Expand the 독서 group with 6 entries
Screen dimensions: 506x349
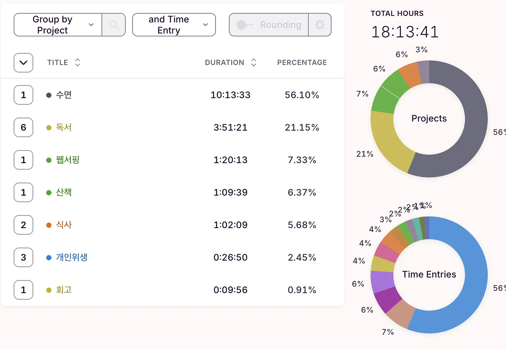23,127
